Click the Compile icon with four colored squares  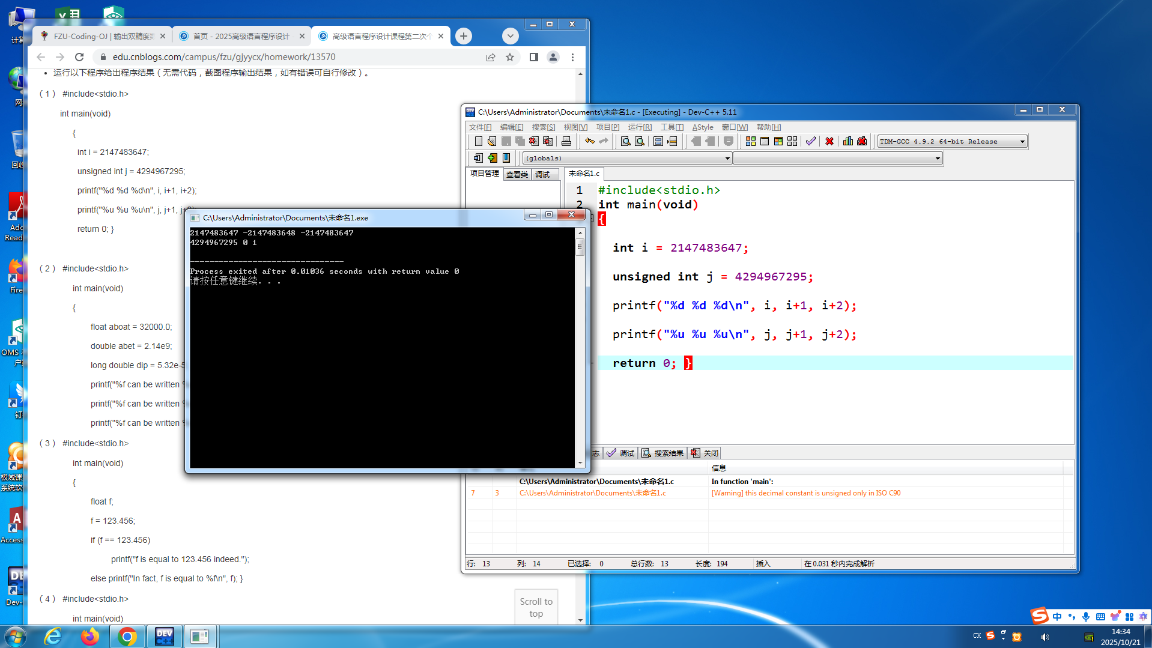751,141
